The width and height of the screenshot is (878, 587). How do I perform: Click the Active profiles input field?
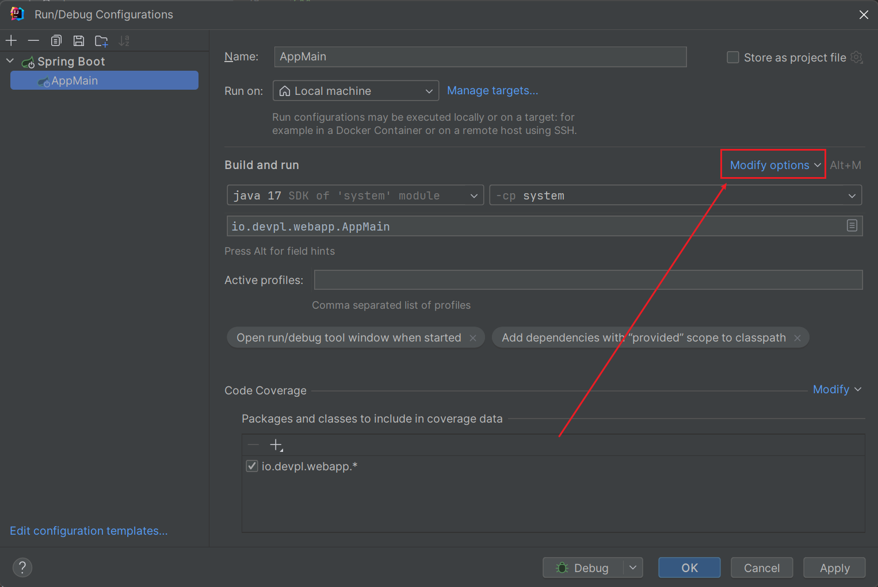click(x=588, y=280)
